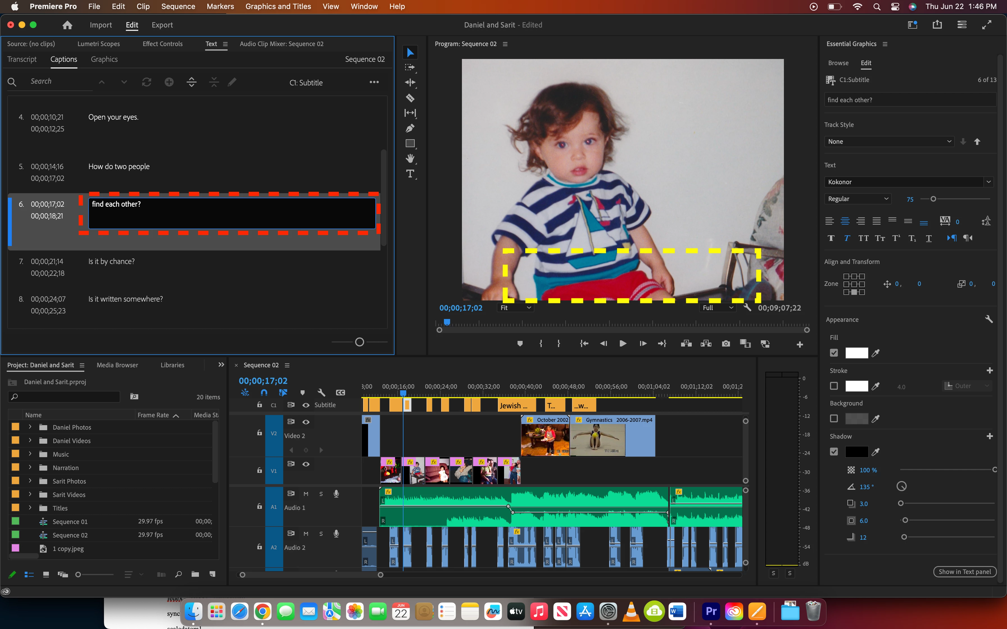Enable the Background checkbox
The height and width of the screenshot is (629, 1007).
coord(834,418)
